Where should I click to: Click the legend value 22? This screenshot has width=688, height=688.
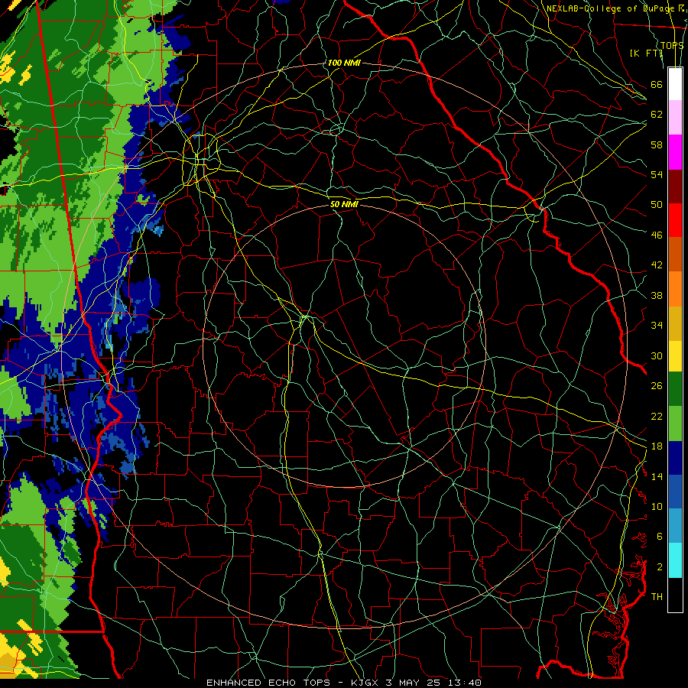click(657, 416)
